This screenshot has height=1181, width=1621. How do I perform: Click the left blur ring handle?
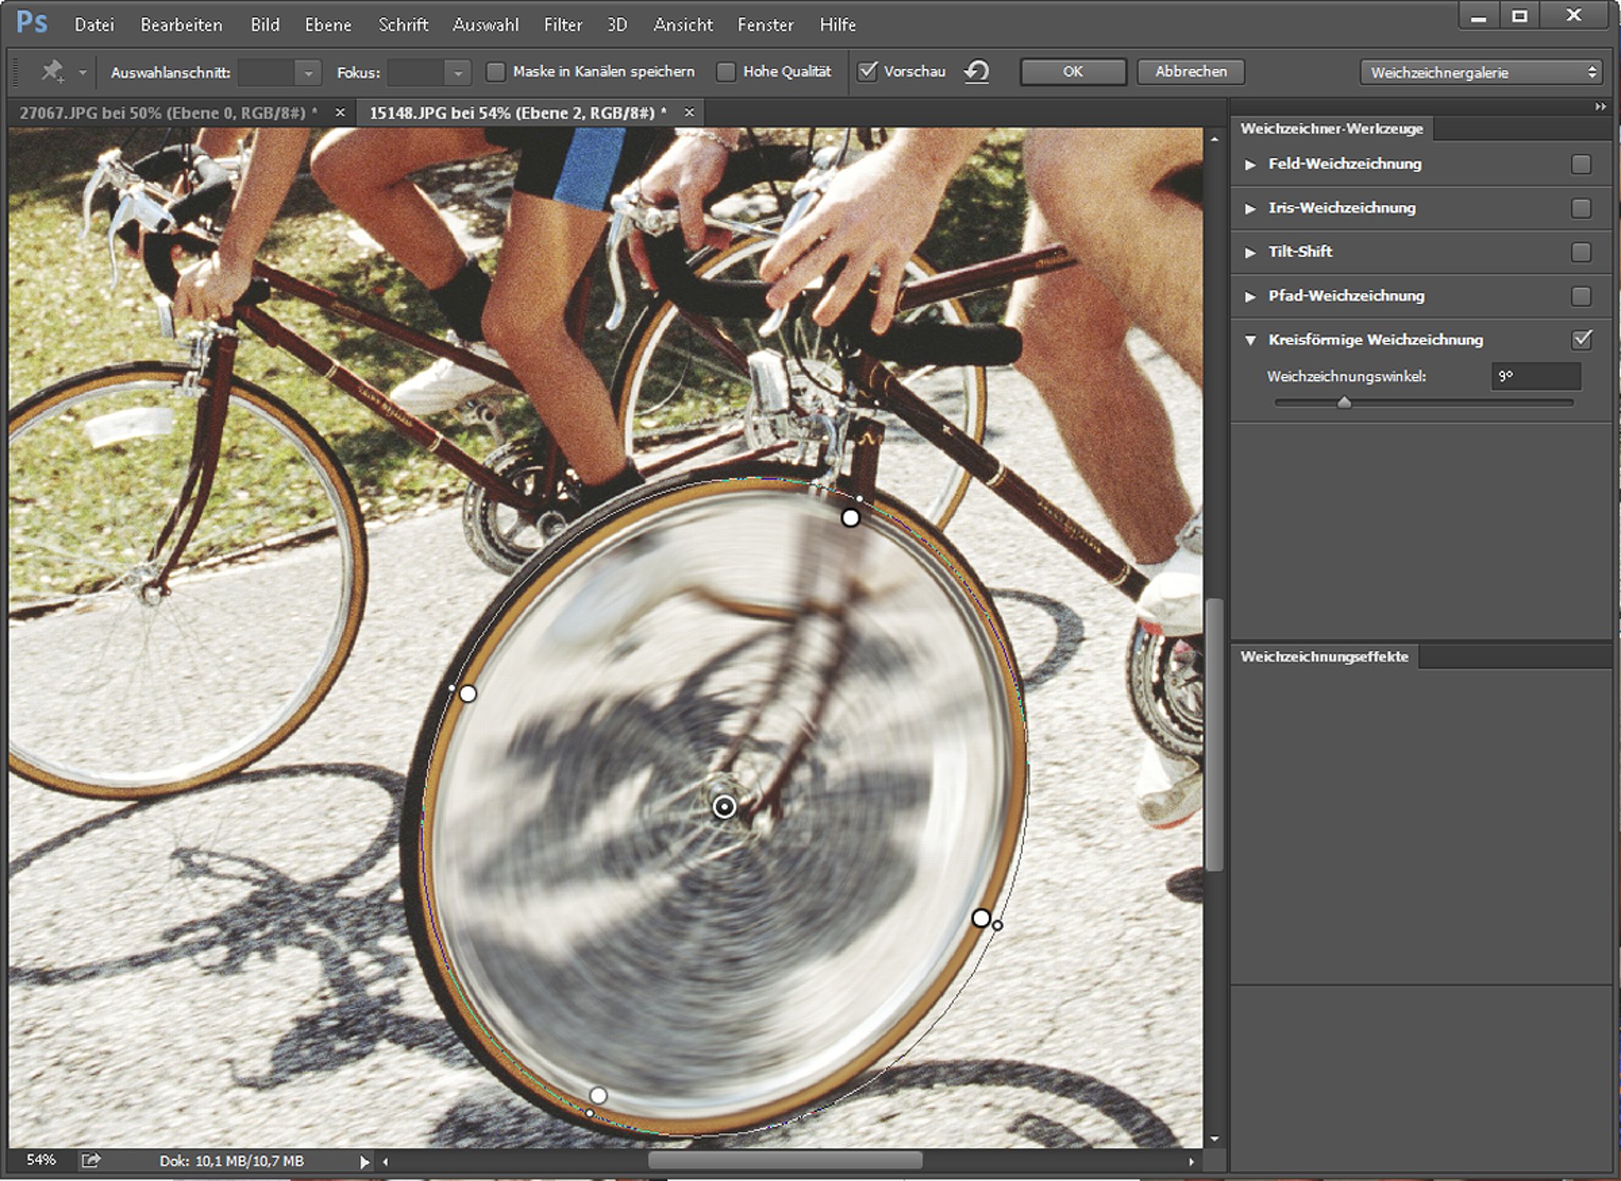(468, 694)
